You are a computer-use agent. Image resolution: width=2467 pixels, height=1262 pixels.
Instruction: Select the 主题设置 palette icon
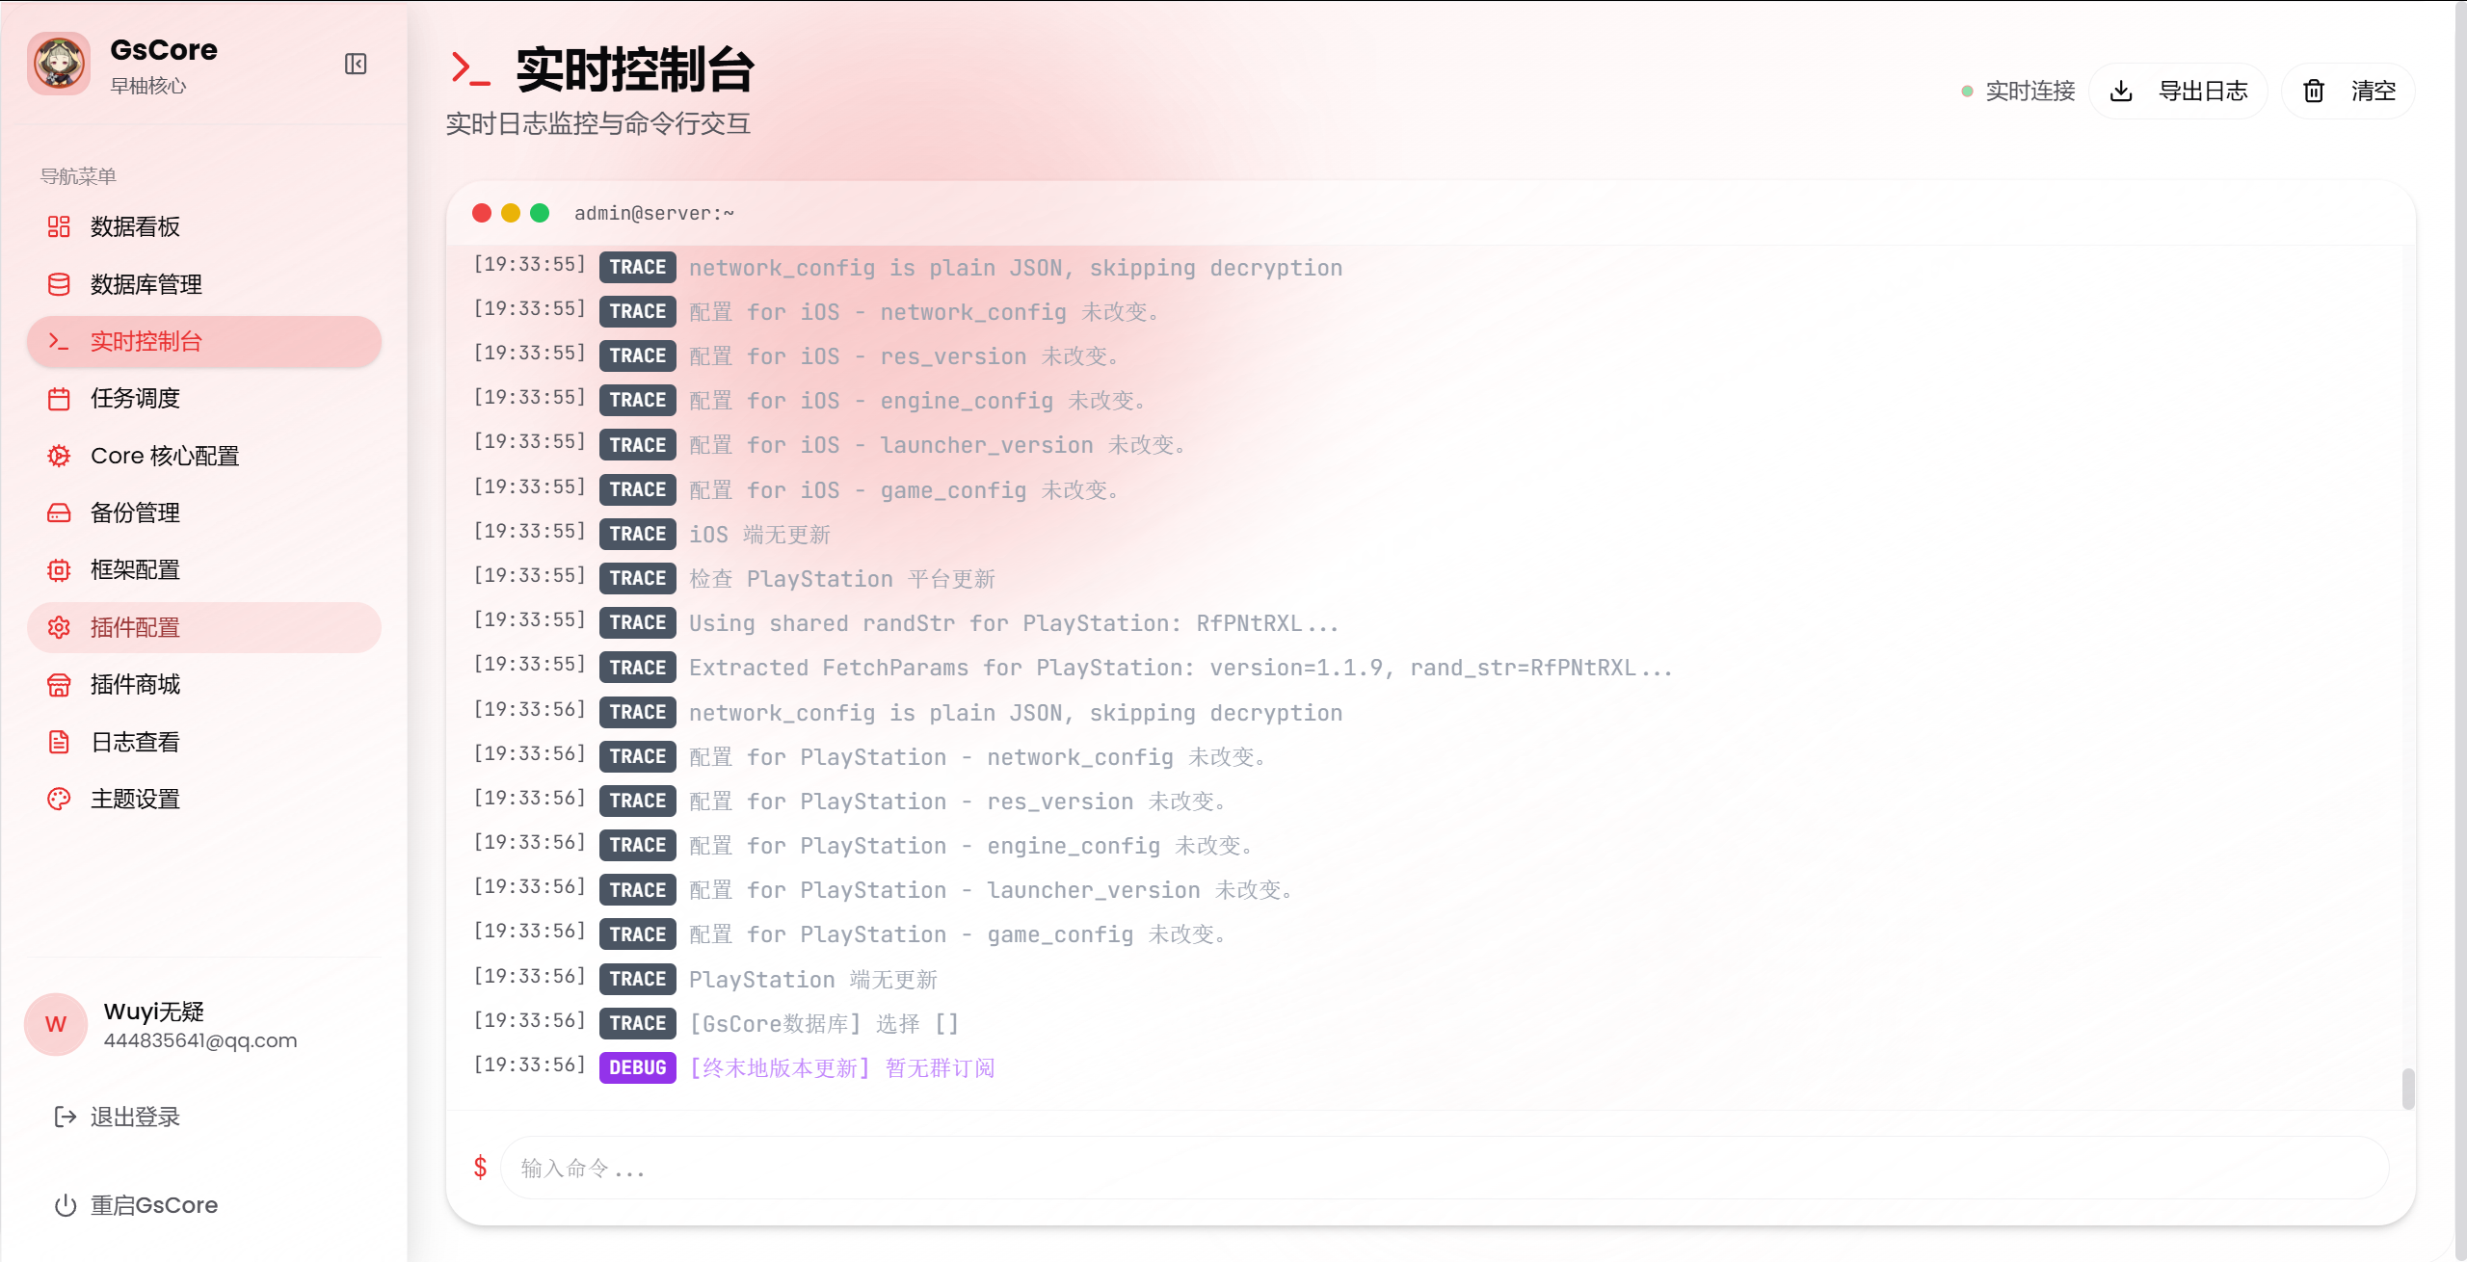58,799
